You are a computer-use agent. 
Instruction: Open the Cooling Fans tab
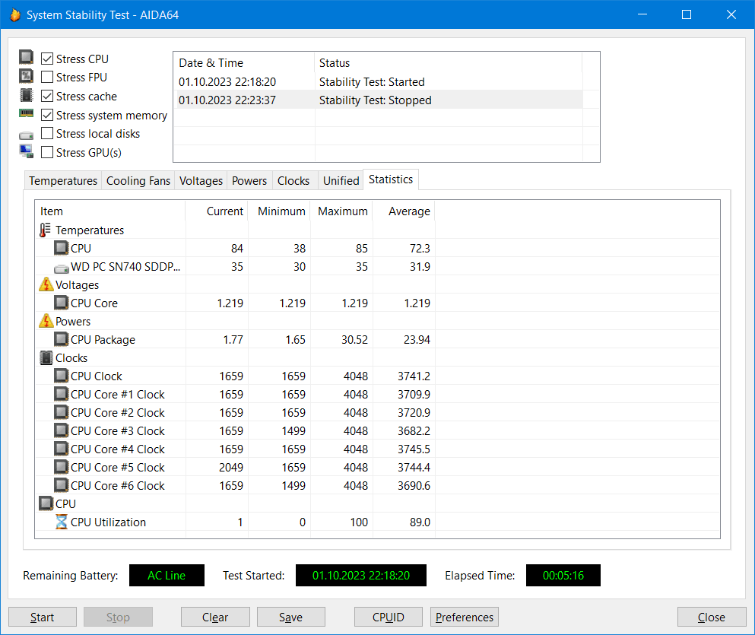(138, 181)
